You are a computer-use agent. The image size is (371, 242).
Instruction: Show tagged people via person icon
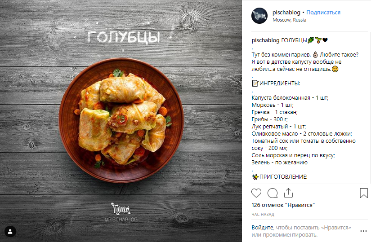pos(10,231)
